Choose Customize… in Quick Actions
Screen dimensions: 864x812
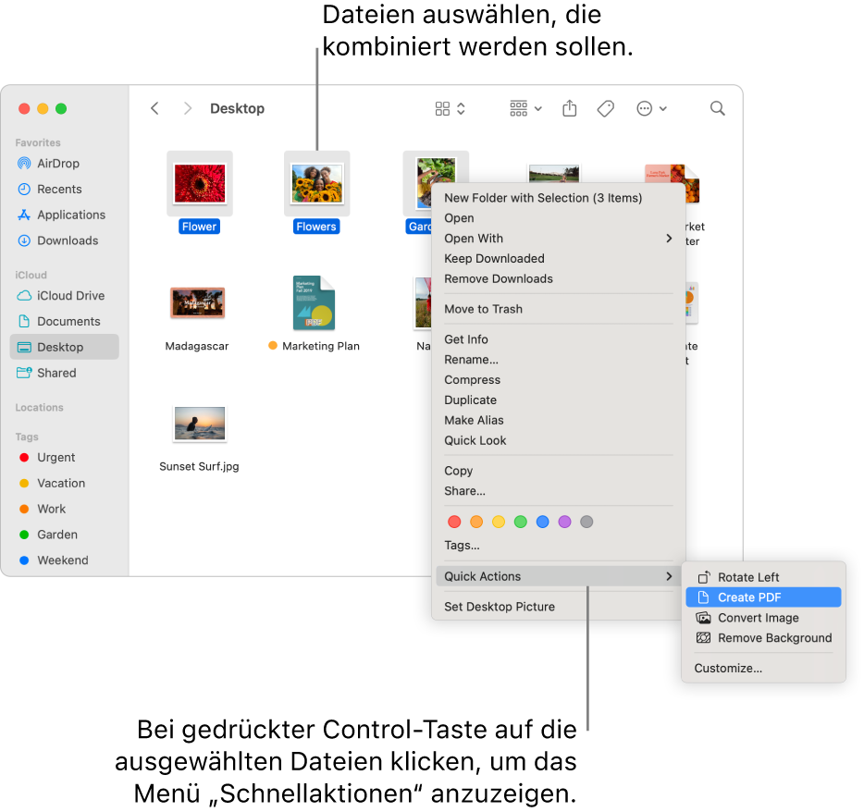764,669
